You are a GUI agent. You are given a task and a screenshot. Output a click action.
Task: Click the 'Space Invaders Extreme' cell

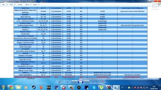(25, 19)
